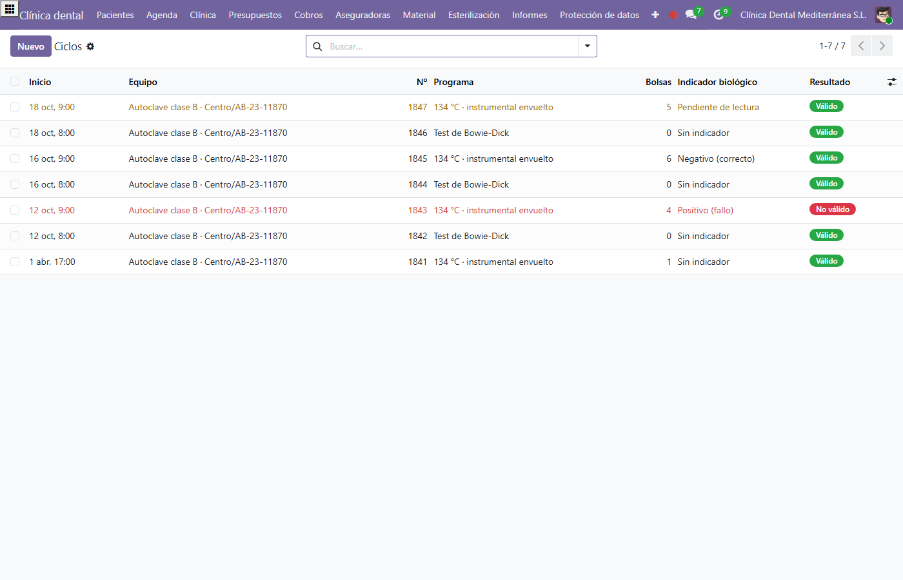Open the apps grid menu icon
903x580 pixels.
click(10, 9)
